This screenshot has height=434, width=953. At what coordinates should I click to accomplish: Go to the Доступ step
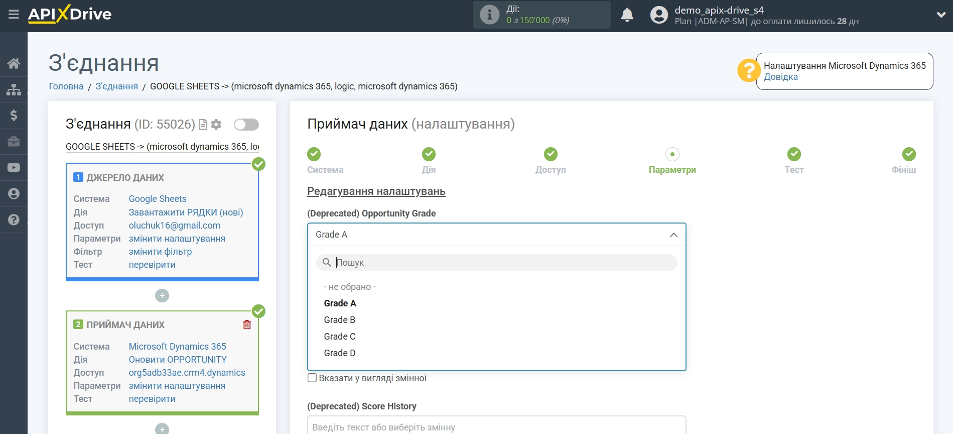(x=551, y=161)
